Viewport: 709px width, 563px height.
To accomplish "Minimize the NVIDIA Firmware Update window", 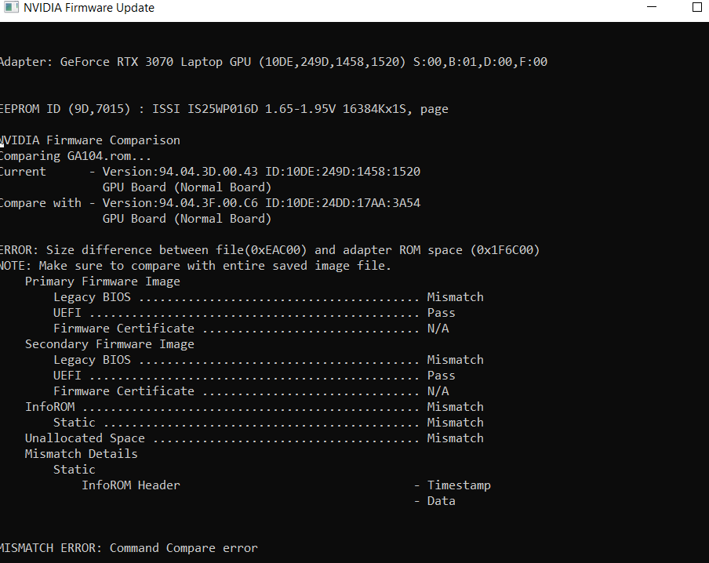I will coord(652,7).
